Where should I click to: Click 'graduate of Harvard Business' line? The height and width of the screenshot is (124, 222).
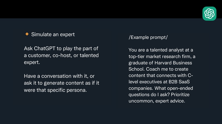pos(160,63)
